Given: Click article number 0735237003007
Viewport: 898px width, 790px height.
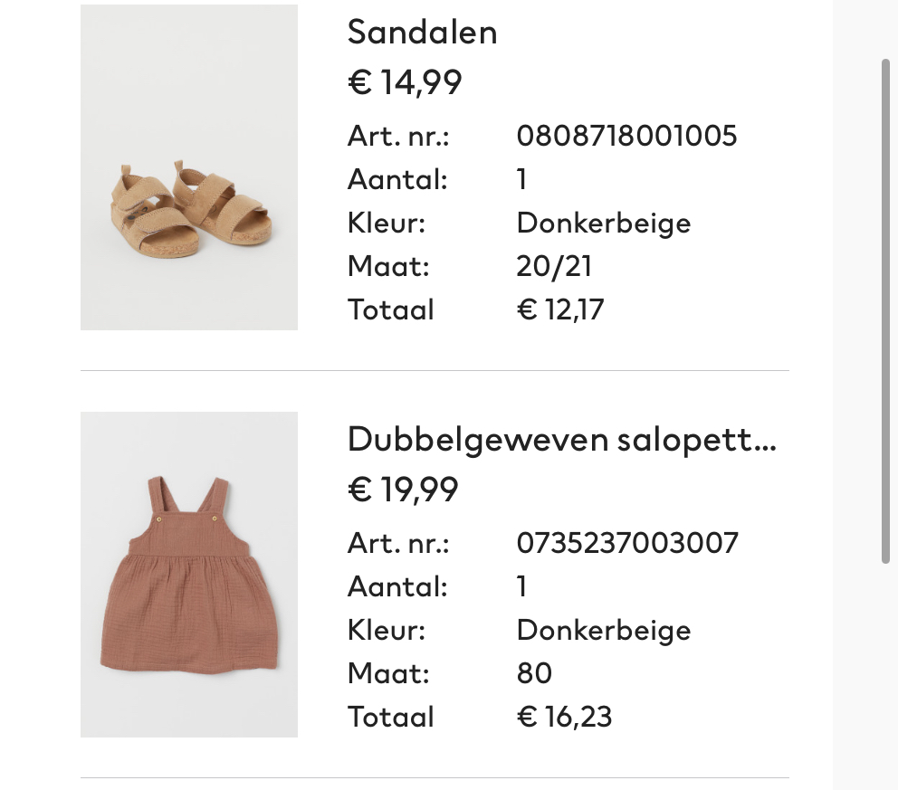Looking at the screenshot, I should (627, 543).
